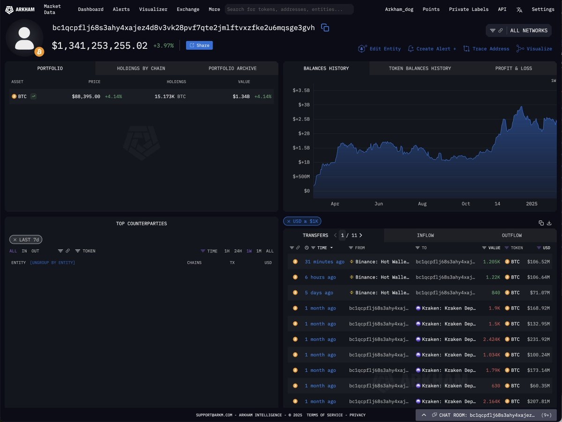Switch to Holdings By Chain tab
Screen dimensions: 562x422
[141, 68]
